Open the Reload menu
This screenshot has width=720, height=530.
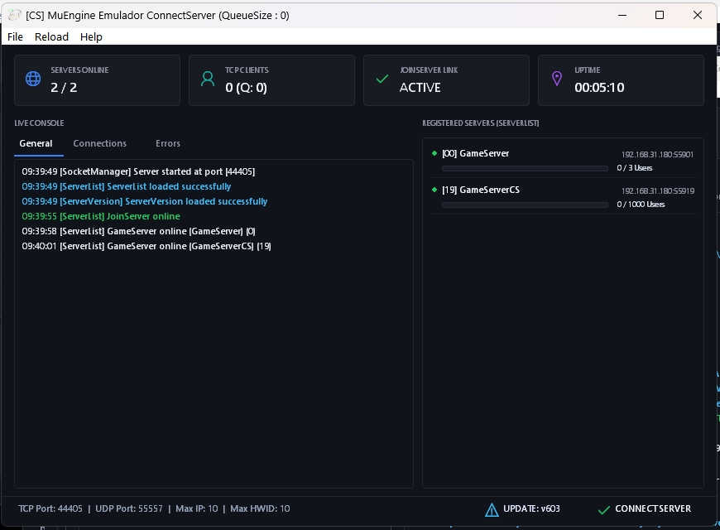pos(51,36)
